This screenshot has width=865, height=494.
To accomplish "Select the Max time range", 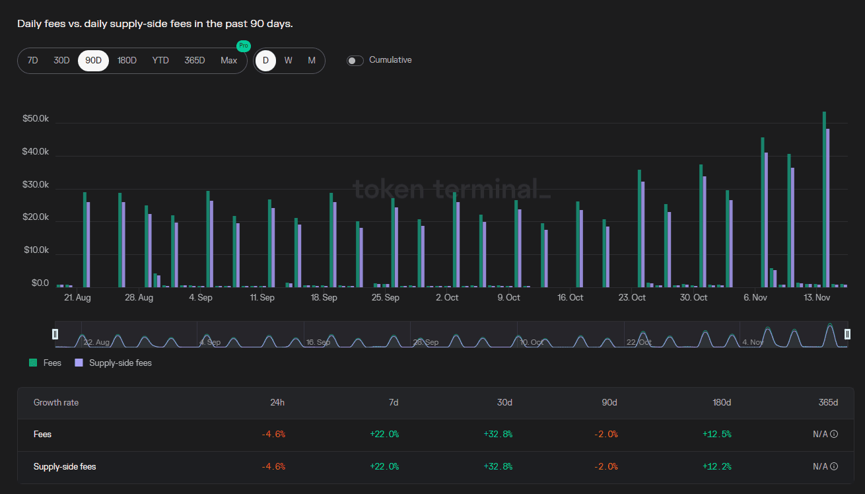I will coord(228,61).
